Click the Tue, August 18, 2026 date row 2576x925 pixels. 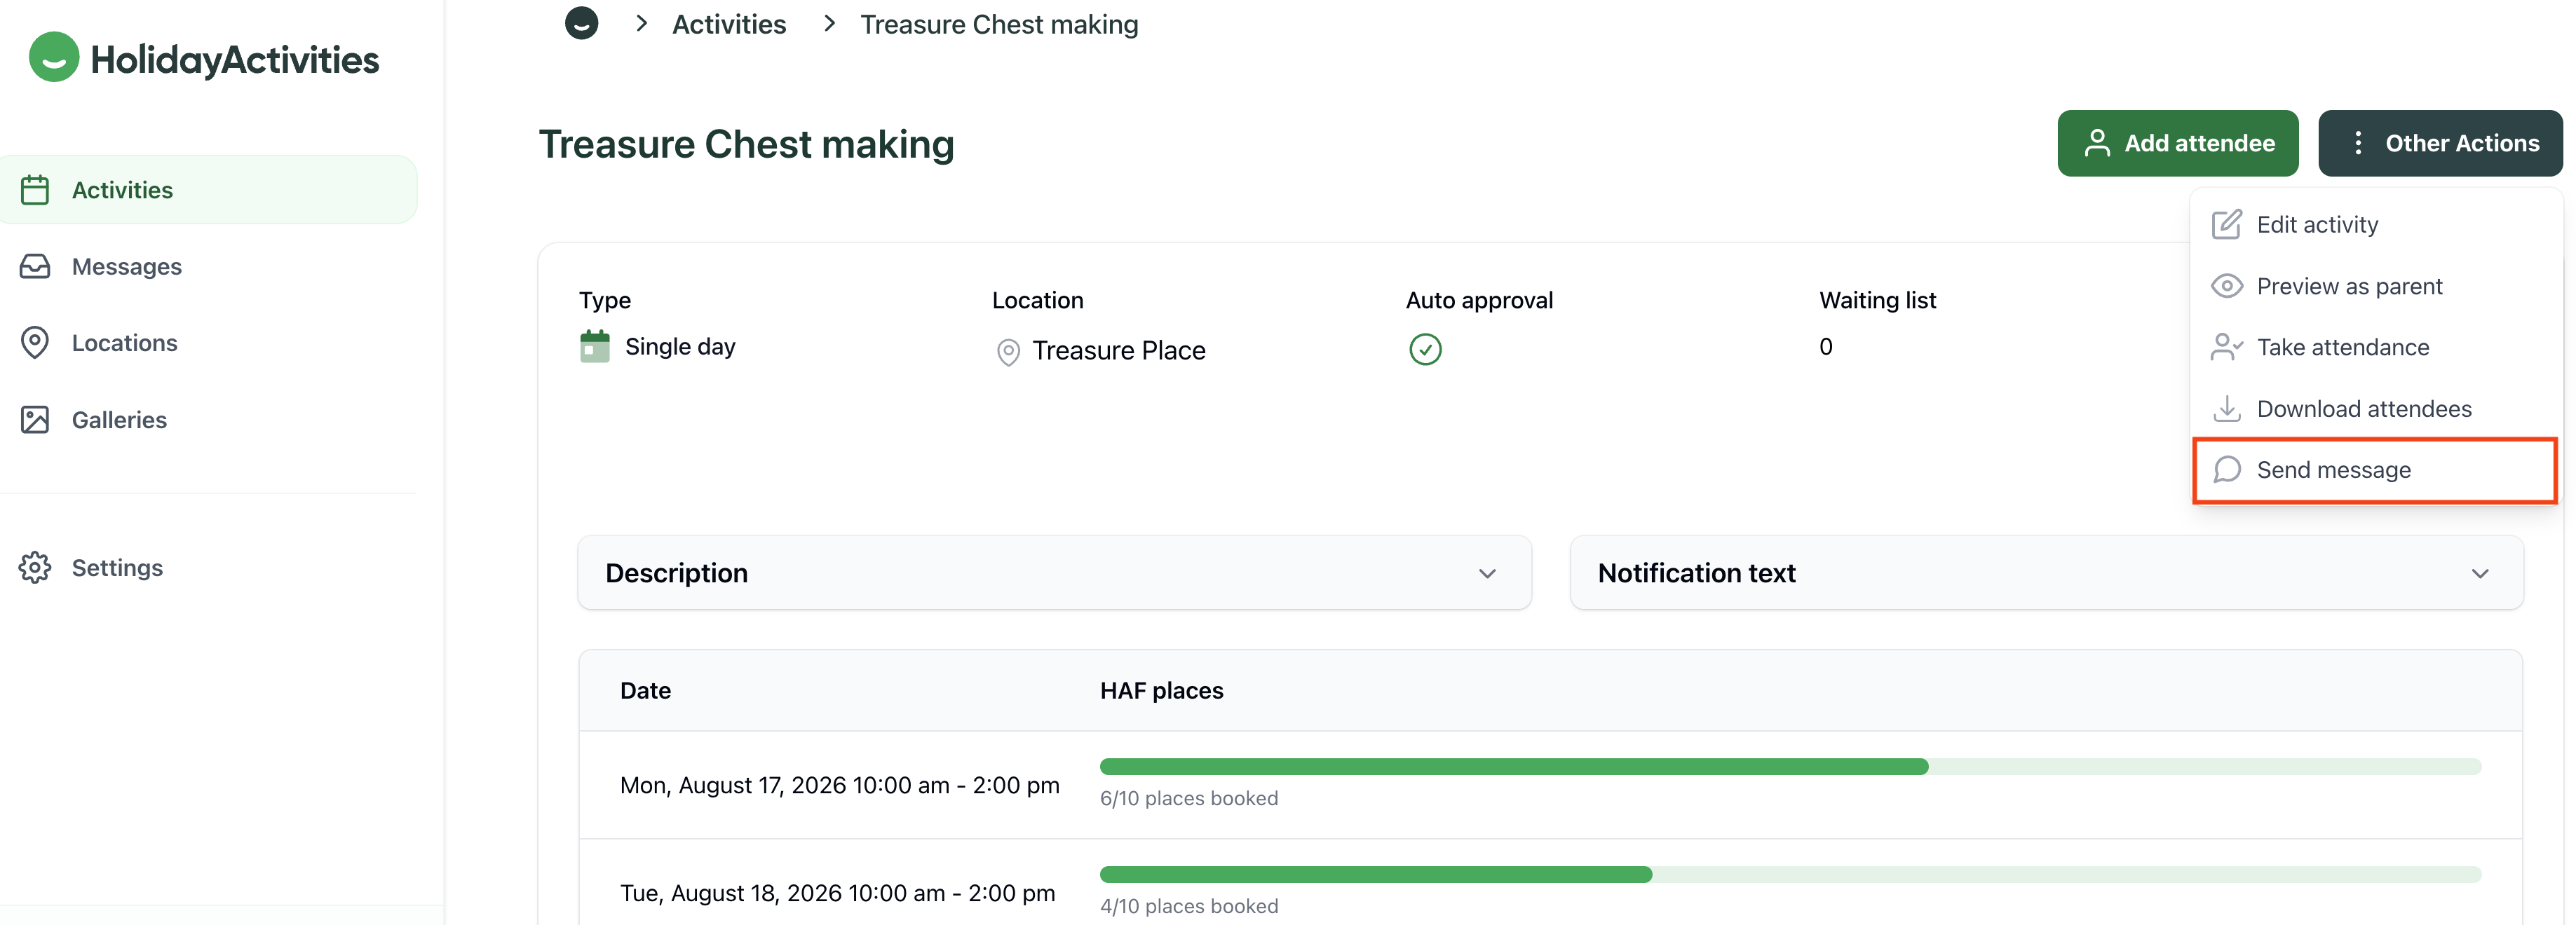click(1550, 883)
